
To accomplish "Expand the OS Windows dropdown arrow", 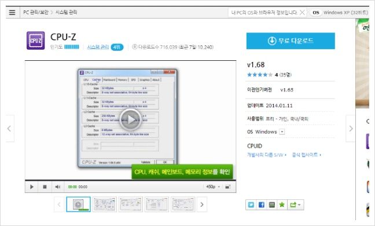I will click(x=282, y=132).
